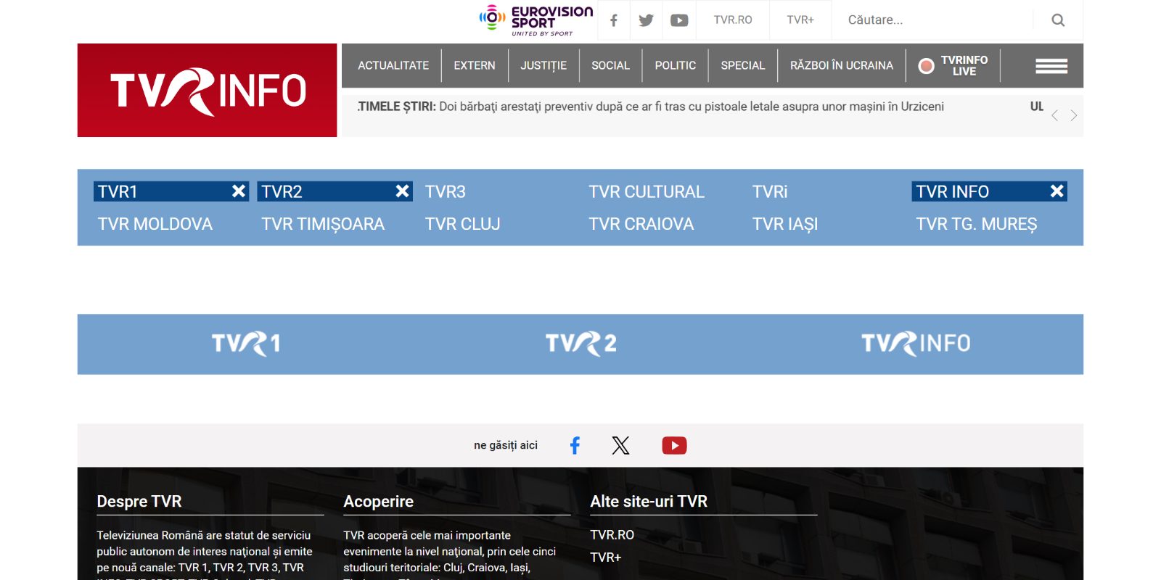Image resolution: width=1161 pixels, height=580 pixels.
Task: Select the TVR CRAIOVA channel
Action: click(x=641, y=224)
